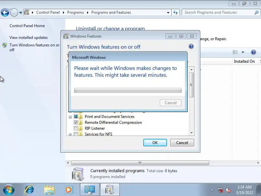Launch Internet Explorer from taskbar
The height and width of the screenshot is (196, 261).
29,190
